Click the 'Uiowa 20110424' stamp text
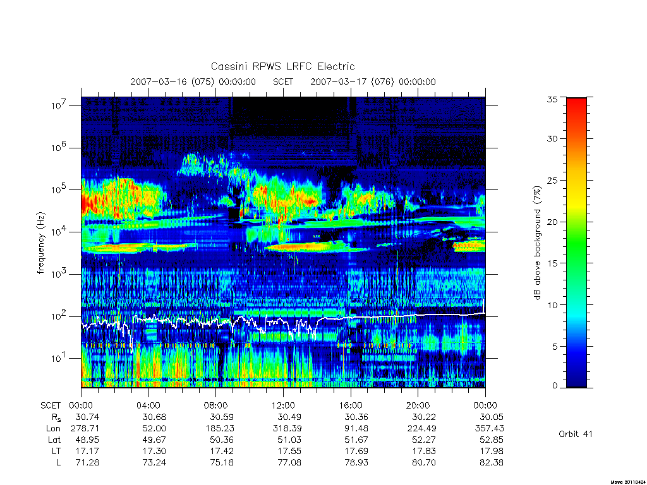The width and height of the screenshot is (647, 485). tap(627, 482)
